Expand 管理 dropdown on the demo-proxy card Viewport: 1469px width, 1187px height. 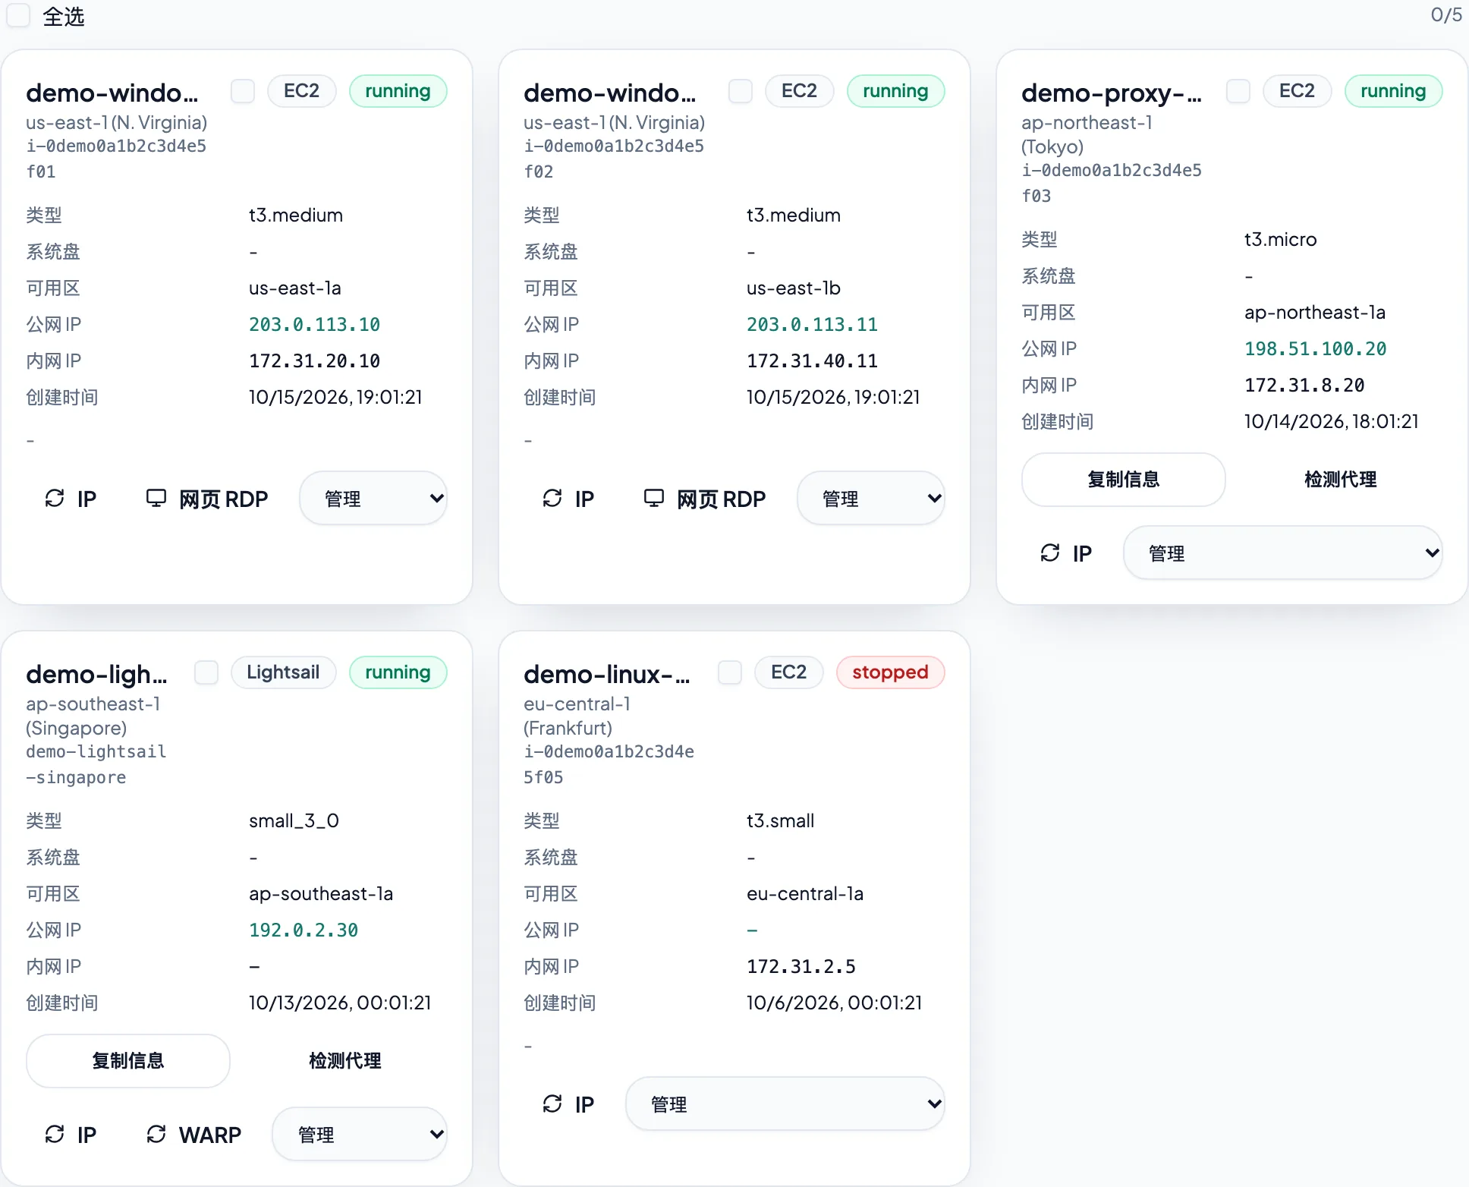click(x=1283, y=553)
